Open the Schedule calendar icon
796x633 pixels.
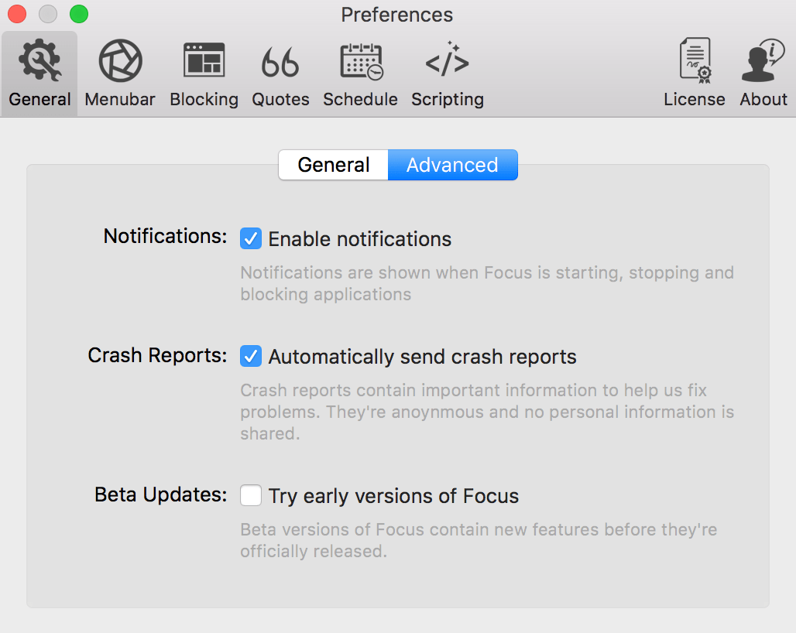point(360,74)
